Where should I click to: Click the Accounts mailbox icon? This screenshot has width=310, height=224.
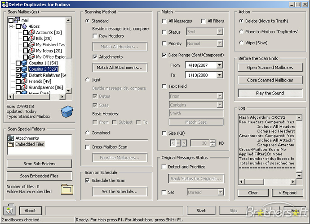coord(31,32)
